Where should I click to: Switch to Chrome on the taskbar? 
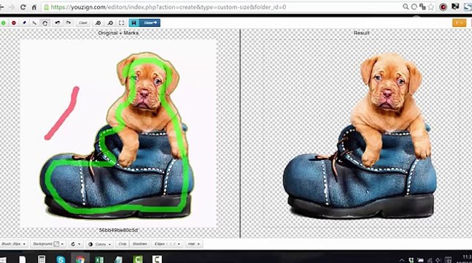click(80, 259)
